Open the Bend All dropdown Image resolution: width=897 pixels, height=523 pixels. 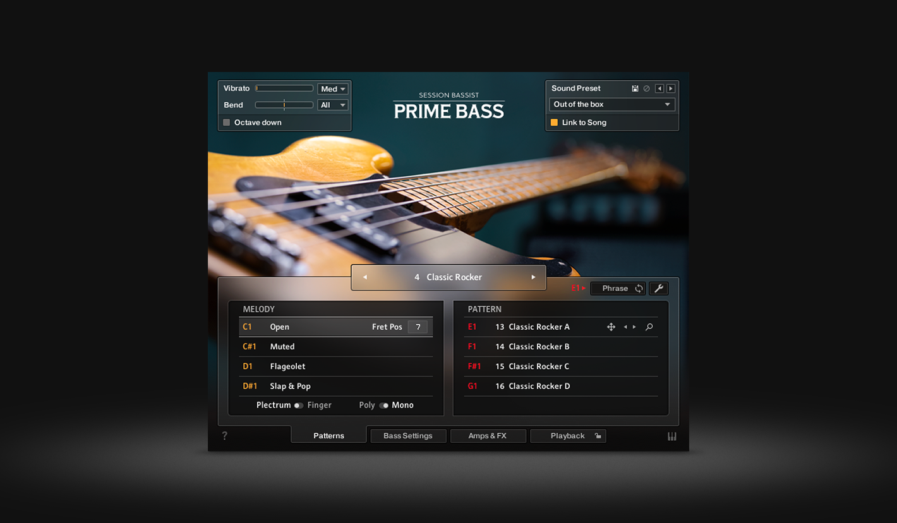point(333,105)
